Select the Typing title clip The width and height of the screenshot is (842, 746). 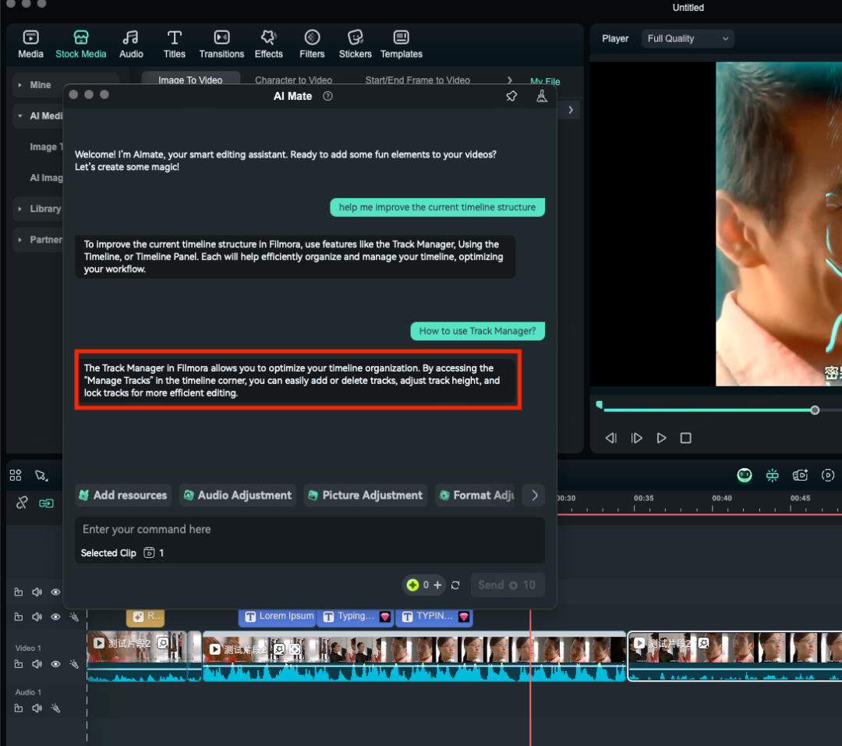pyautogui.click(x=355, y=616)
